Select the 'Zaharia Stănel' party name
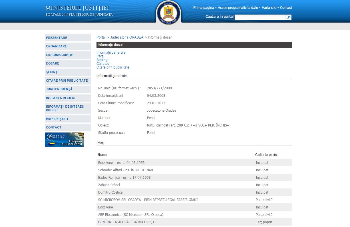The image size is (350, 227). pos(109,185)
